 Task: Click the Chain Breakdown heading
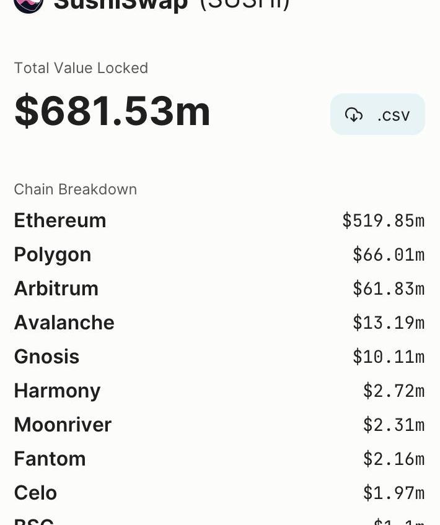[76, 189]
